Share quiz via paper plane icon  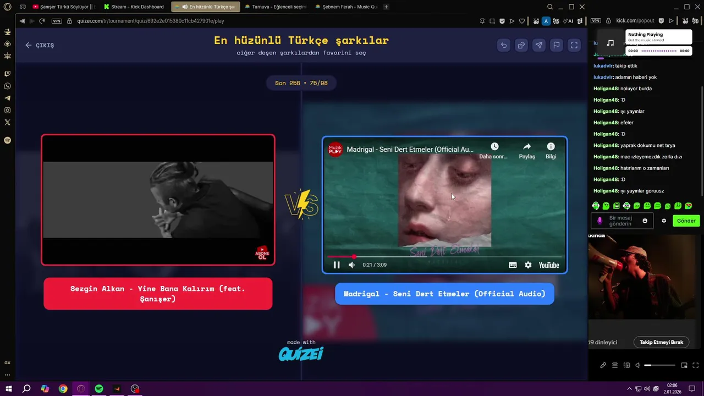click(x=539, y=45)
